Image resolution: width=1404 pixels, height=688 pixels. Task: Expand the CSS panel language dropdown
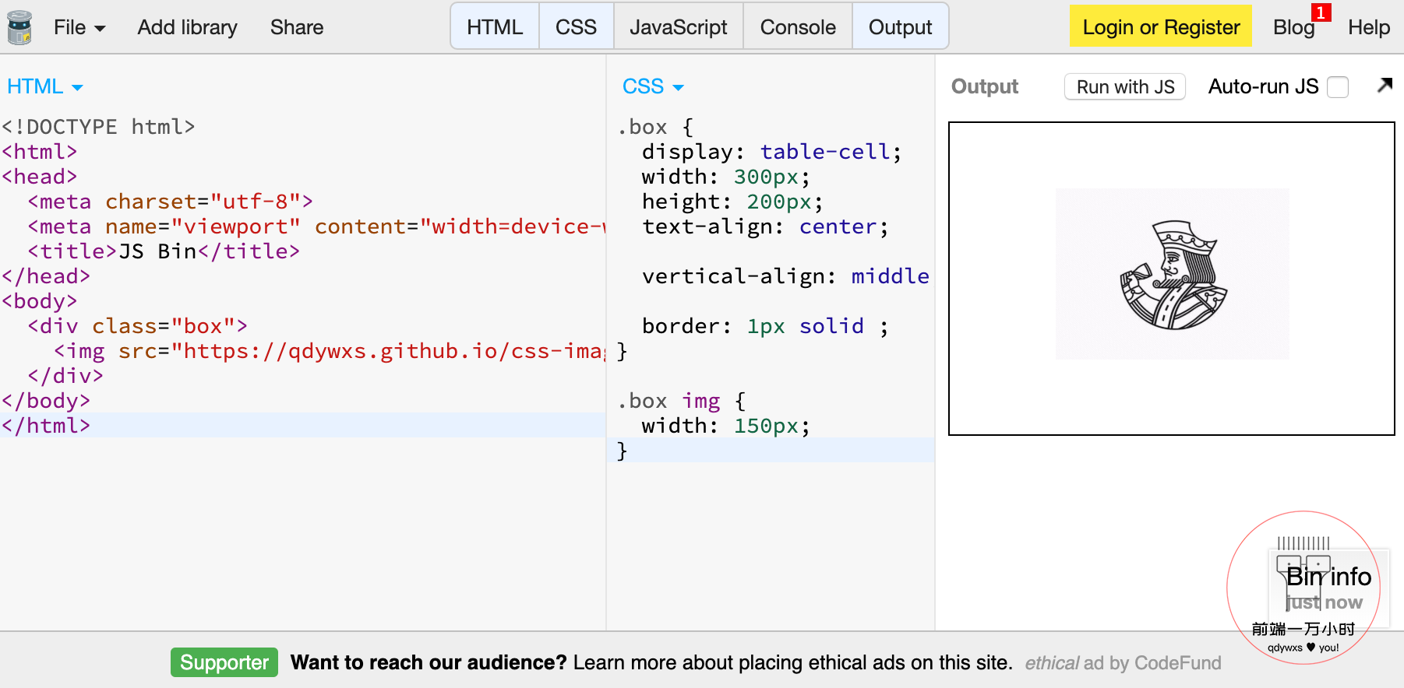[653, 86]
